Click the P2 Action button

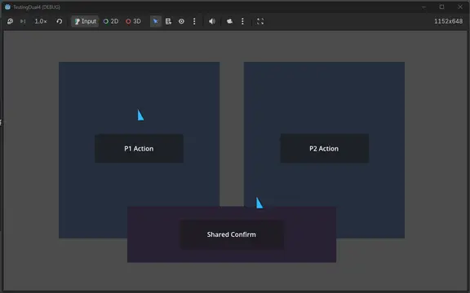(324, 149)
